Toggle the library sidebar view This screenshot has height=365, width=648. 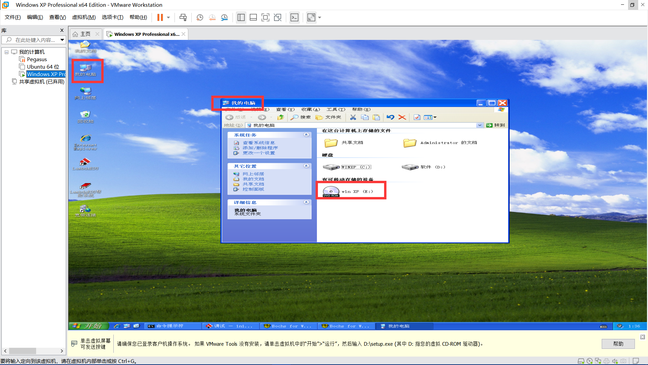click(241, 17)
